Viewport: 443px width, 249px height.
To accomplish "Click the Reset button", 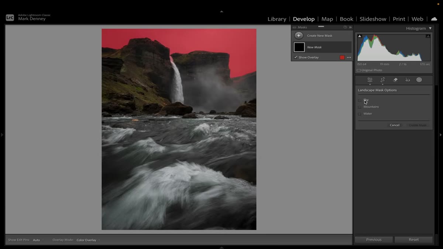I will pyautogui.click(x=414, y=240).
